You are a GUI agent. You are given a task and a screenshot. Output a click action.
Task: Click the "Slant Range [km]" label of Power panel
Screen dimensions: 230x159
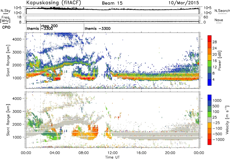[x=8, y=61]
